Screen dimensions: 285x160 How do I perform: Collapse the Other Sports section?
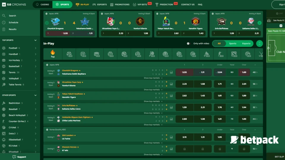coord(35,95)
